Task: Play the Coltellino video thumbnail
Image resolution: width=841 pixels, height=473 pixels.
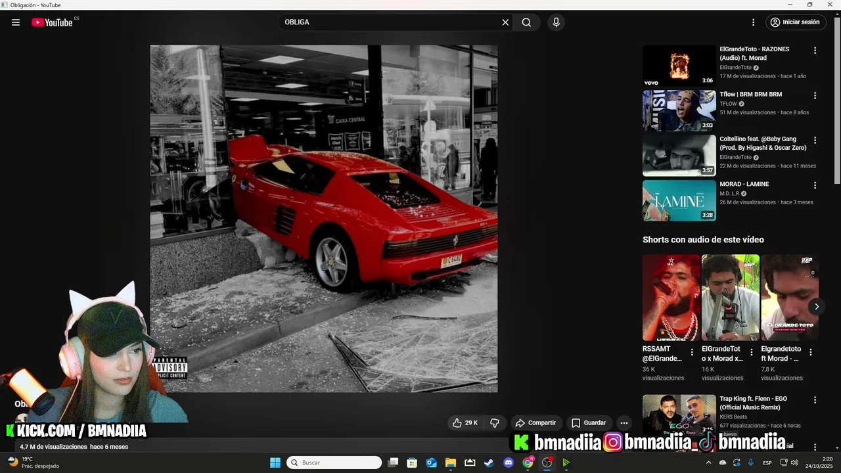Action: [x=679, y=156]
